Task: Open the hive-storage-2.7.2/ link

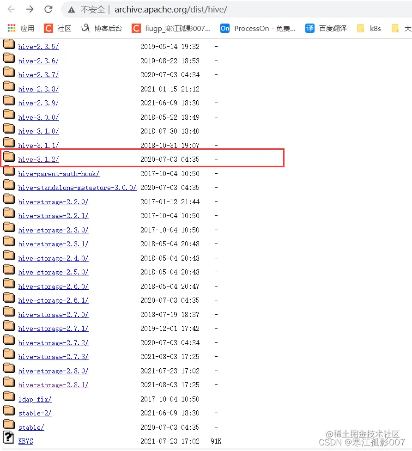Action: 54,343
